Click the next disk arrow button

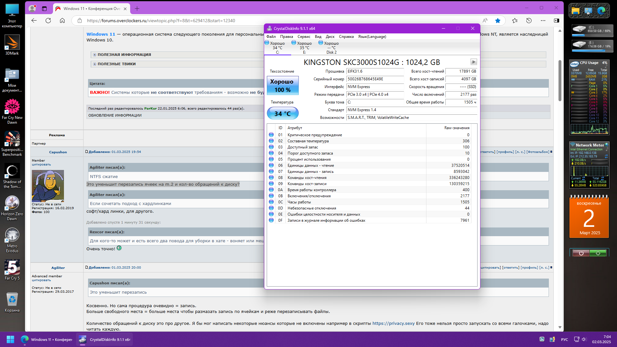(x=473, y=62)
